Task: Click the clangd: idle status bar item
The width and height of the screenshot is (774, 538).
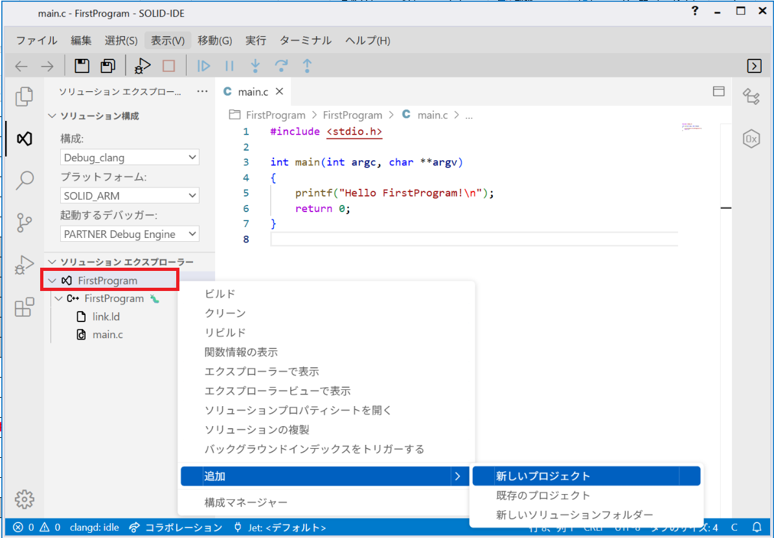Action: [95, 527]
